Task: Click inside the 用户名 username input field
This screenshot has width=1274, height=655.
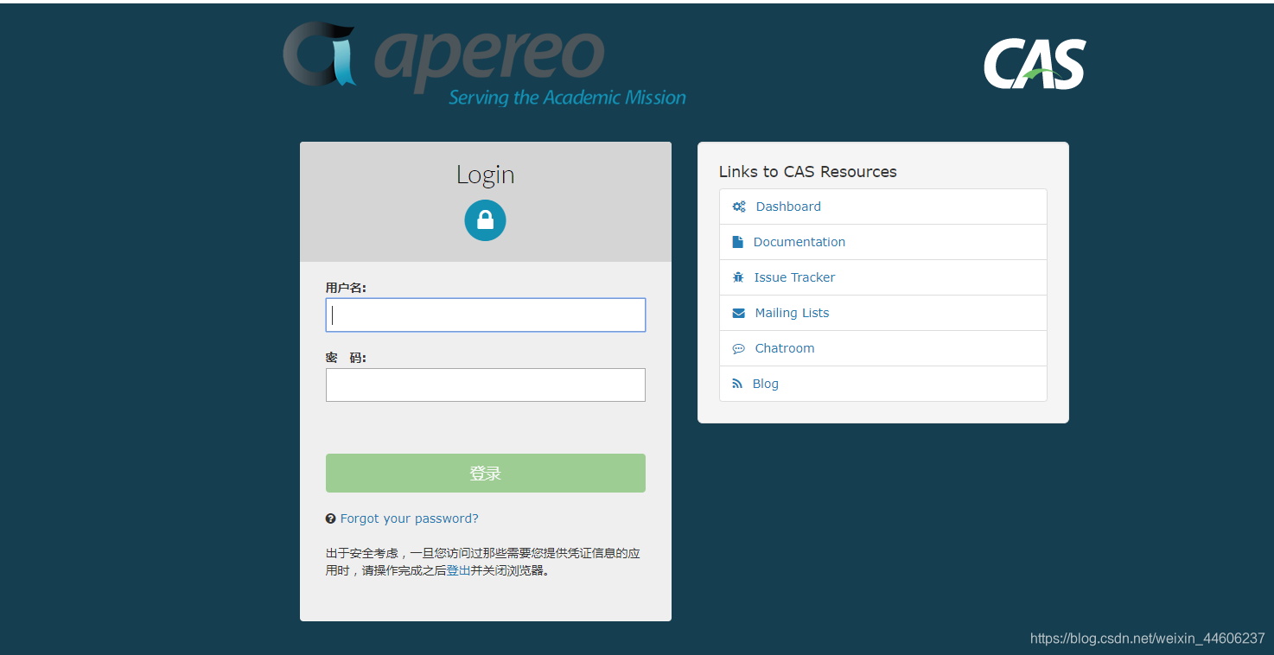Action: click(x=485, y=315)
